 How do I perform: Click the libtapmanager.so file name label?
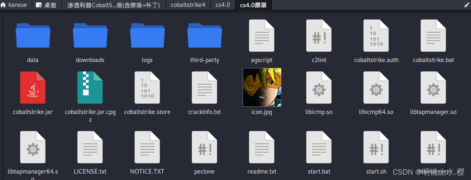[434, 112]
